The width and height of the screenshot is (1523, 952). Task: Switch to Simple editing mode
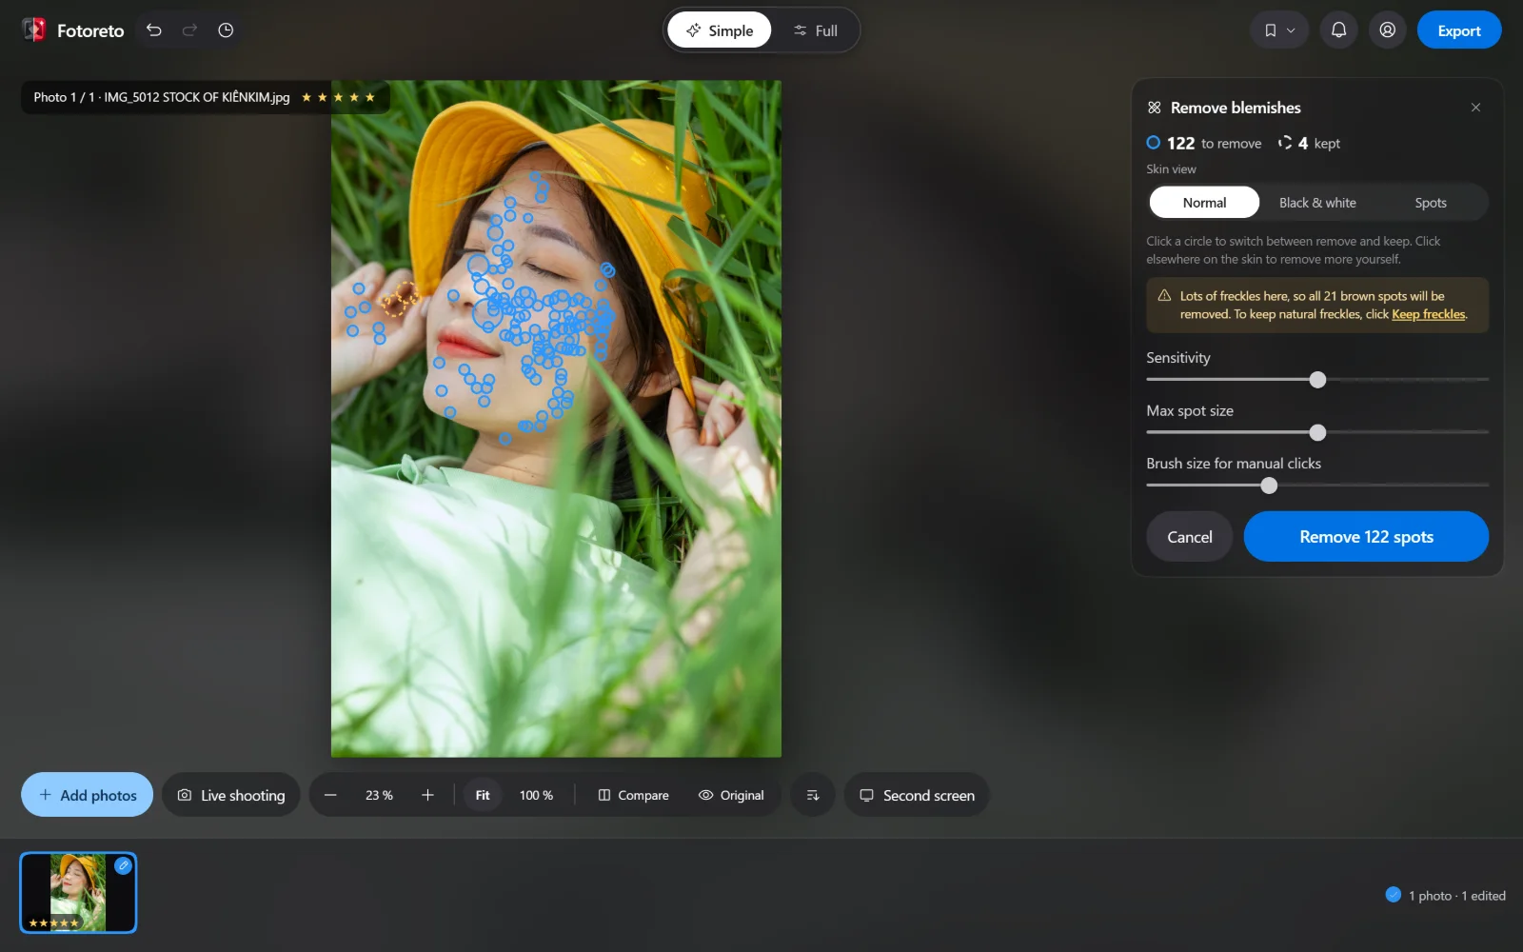(x=720, y=30)
